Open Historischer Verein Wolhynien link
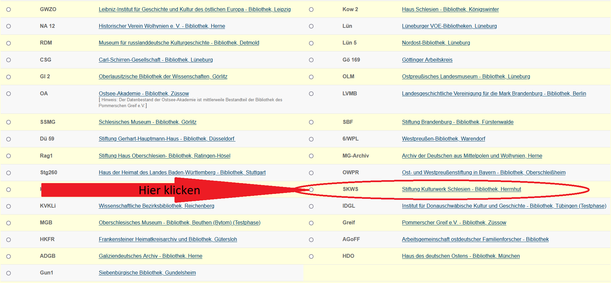The image size is (611, 283). [x=162, y=26]
